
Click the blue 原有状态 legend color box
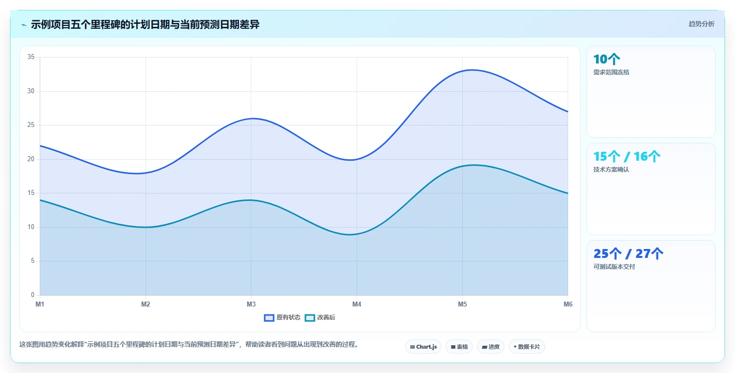pos(269,317)
